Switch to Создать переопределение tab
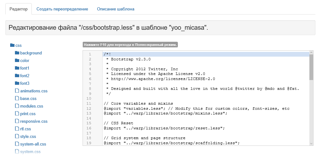 tap(62, 9)
